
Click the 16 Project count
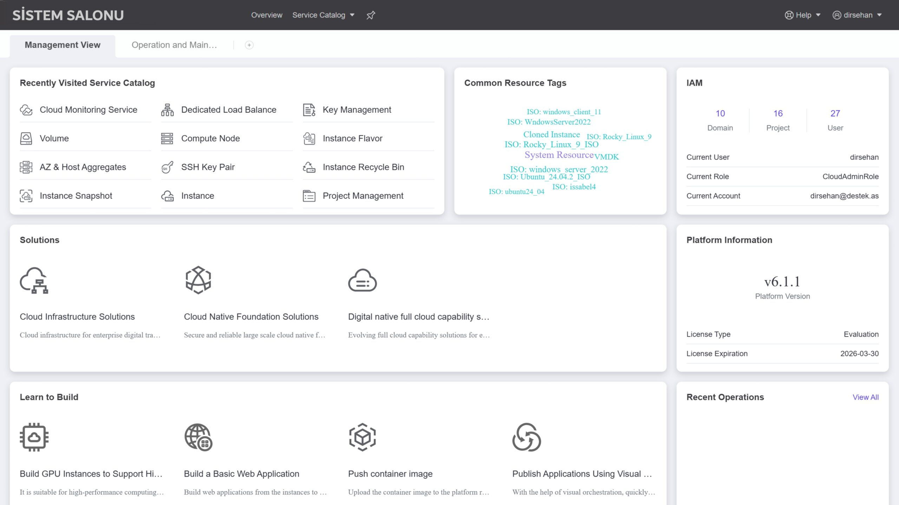click(778, 113)
